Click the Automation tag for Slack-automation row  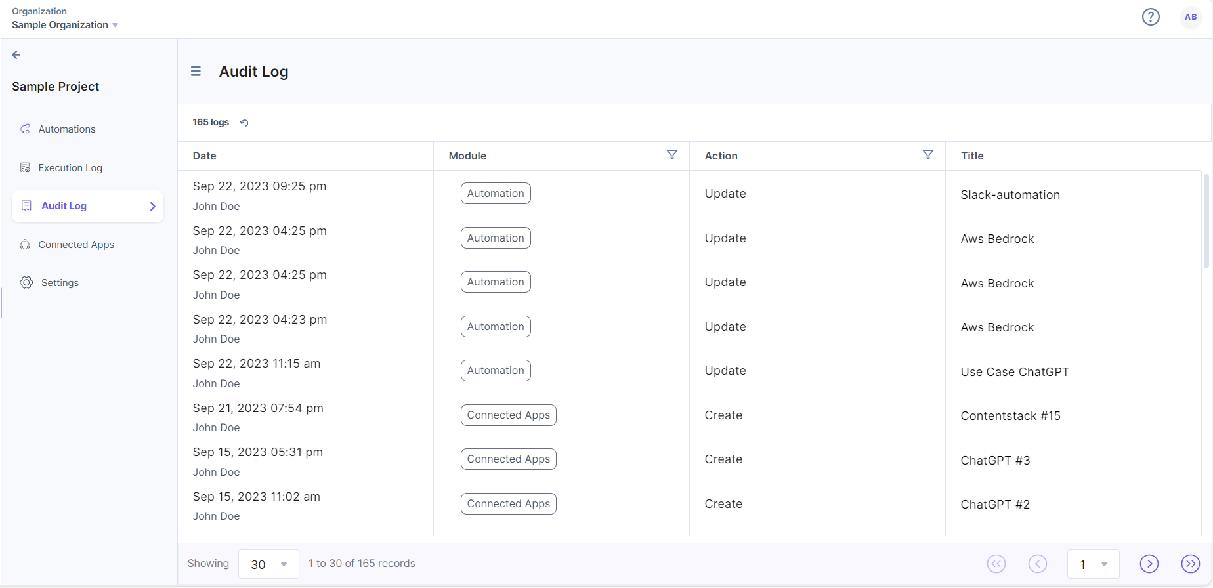(496, 194)
